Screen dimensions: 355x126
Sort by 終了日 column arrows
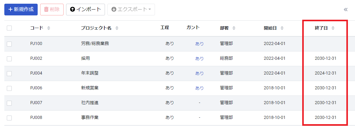[x=333, y=28]
